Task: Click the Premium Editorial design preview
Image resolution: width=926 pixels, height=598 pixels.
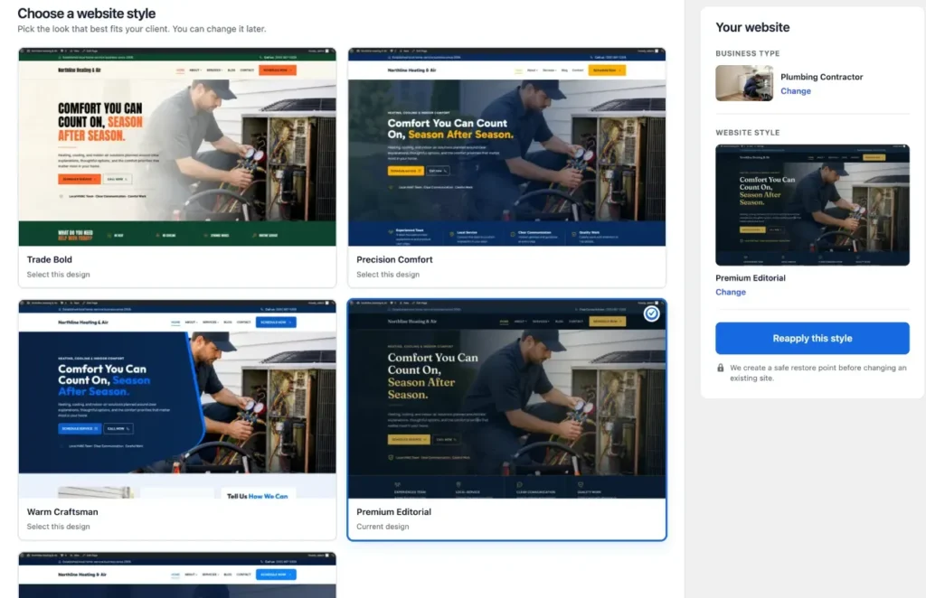Action: (506, 399)
